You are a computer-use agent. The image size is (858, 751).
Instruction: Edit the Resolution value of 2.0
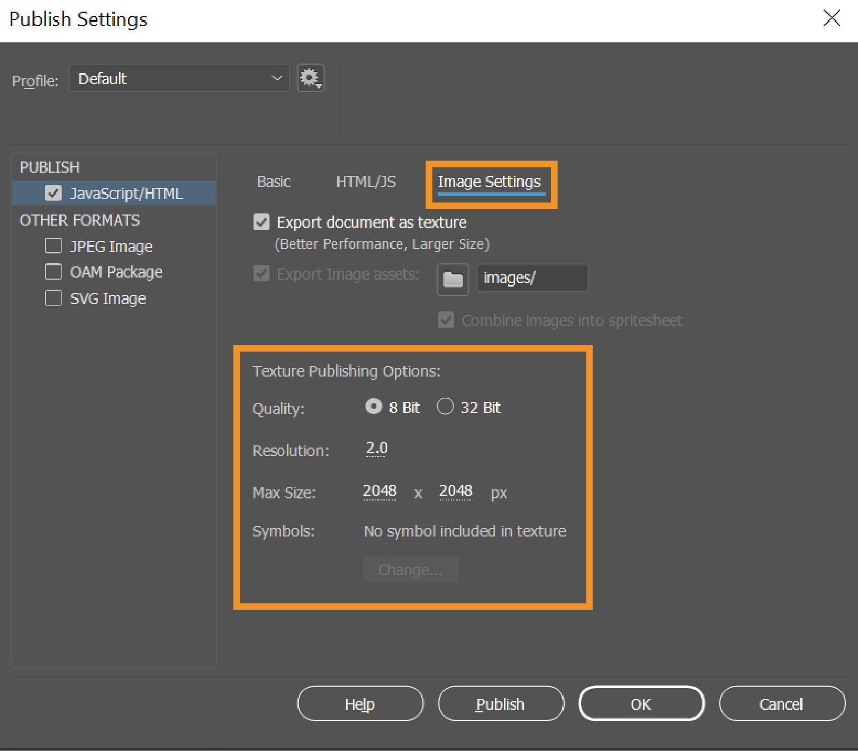(x=376, y=448)
